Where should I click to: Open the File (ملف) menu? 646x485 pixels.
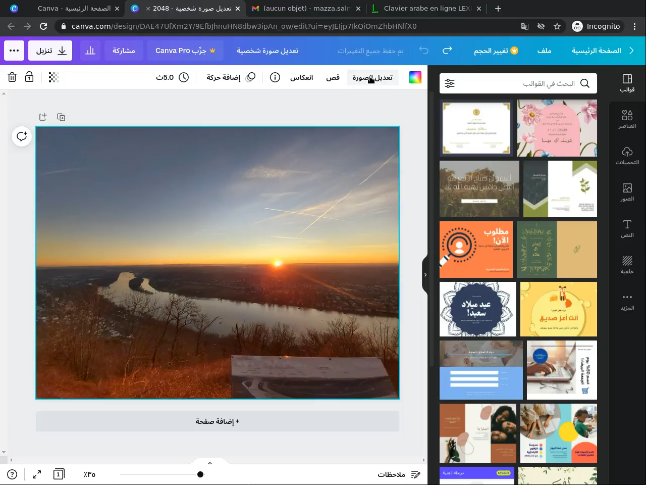click(x=544, y=51)
